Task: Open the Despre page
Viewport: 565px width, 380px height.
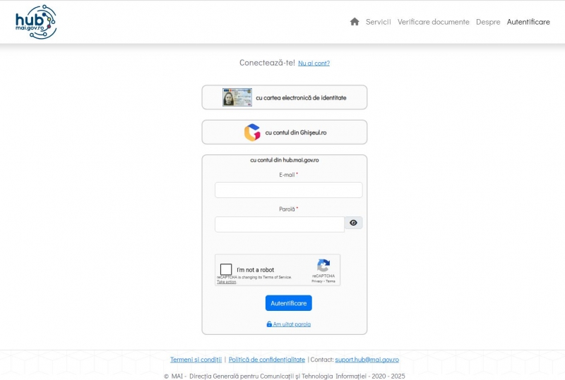Action: [x=488, y=22]
